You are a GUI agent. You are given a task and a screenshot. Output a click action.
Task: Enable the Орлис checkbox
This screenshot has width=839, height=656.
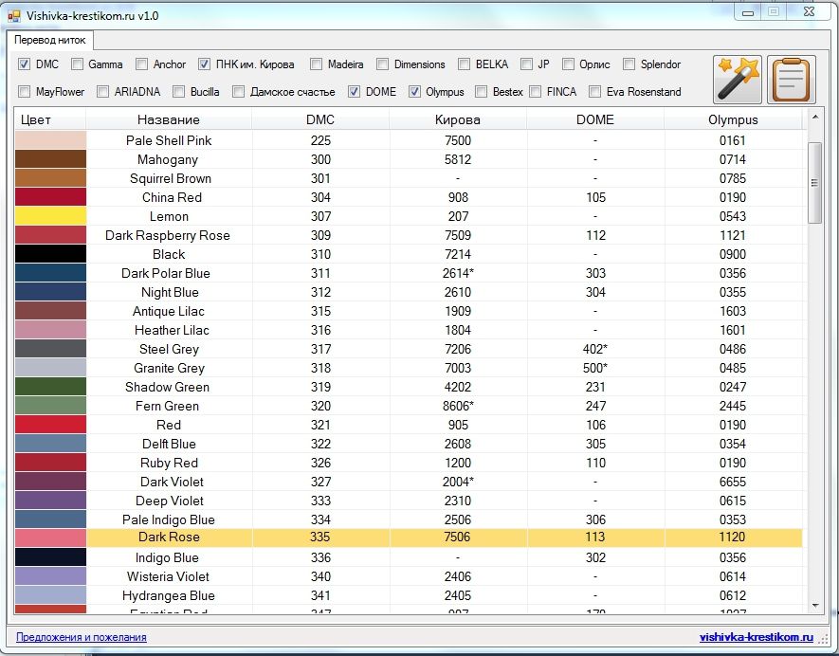coord(568,64)
